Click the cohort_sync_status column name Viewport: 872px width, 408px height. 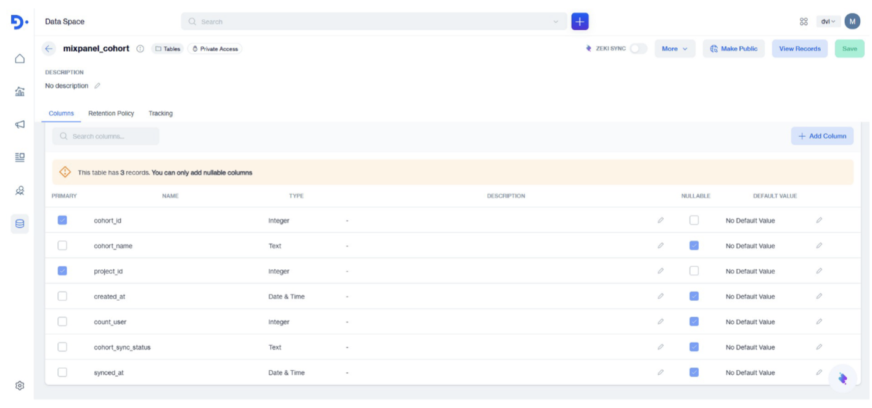[122, 347]
